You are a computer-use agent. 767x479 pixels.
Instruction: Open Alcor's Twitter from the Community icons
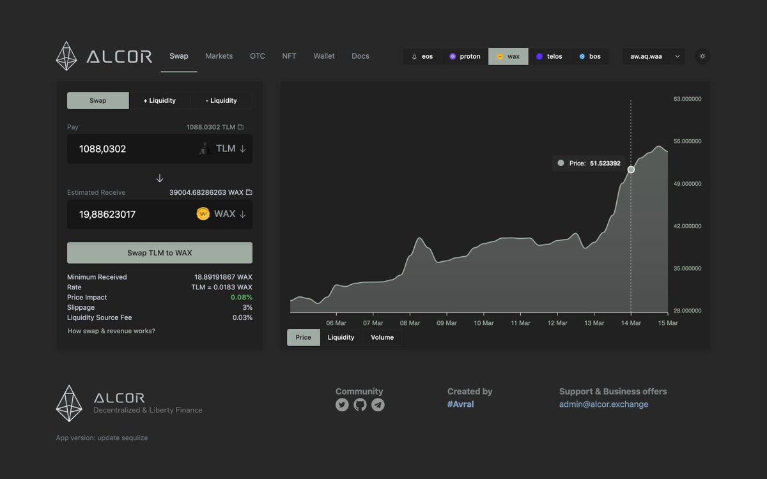[342, 404]
